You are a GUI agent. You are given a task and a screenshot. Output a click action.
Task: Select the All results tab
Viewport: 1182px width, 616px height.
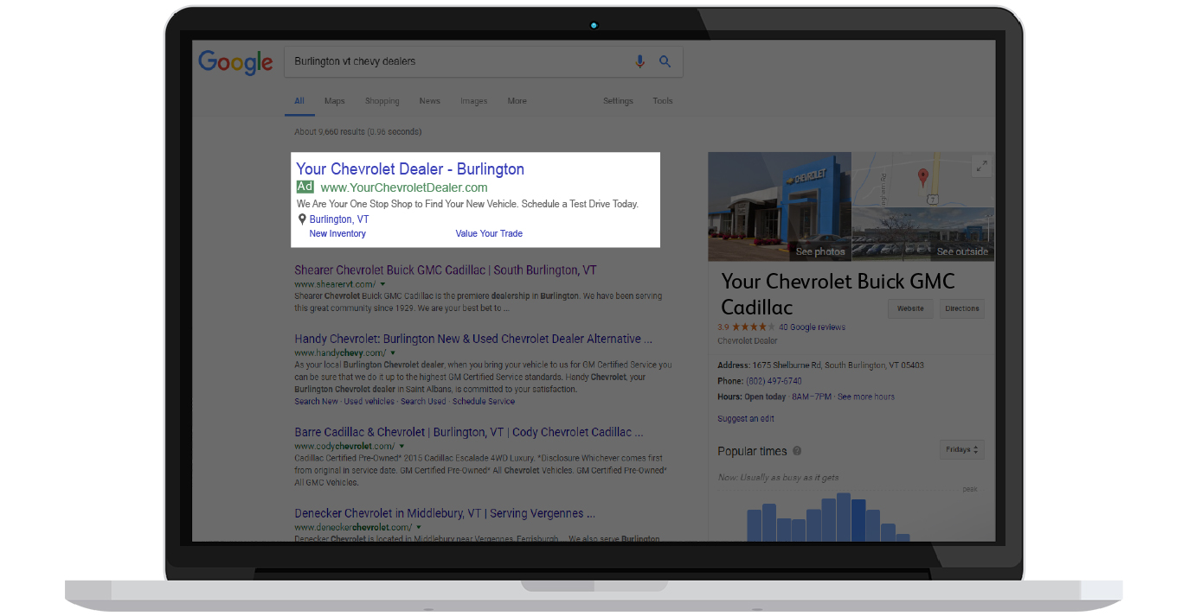pyautogui.click(x=299, y=101)
